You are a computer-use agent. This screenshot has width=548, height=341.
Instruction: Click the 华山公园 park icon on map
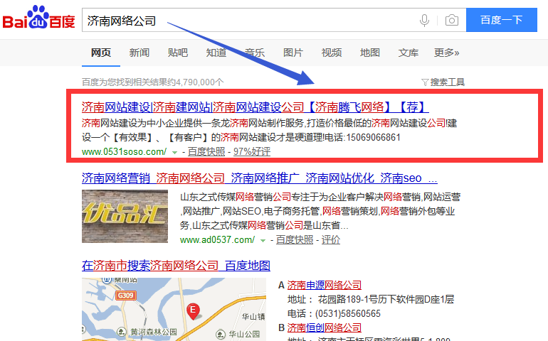click(220, 335)
